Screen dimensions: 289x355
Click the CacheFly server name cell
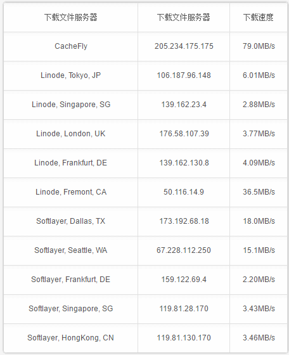[x=71, y=46]
